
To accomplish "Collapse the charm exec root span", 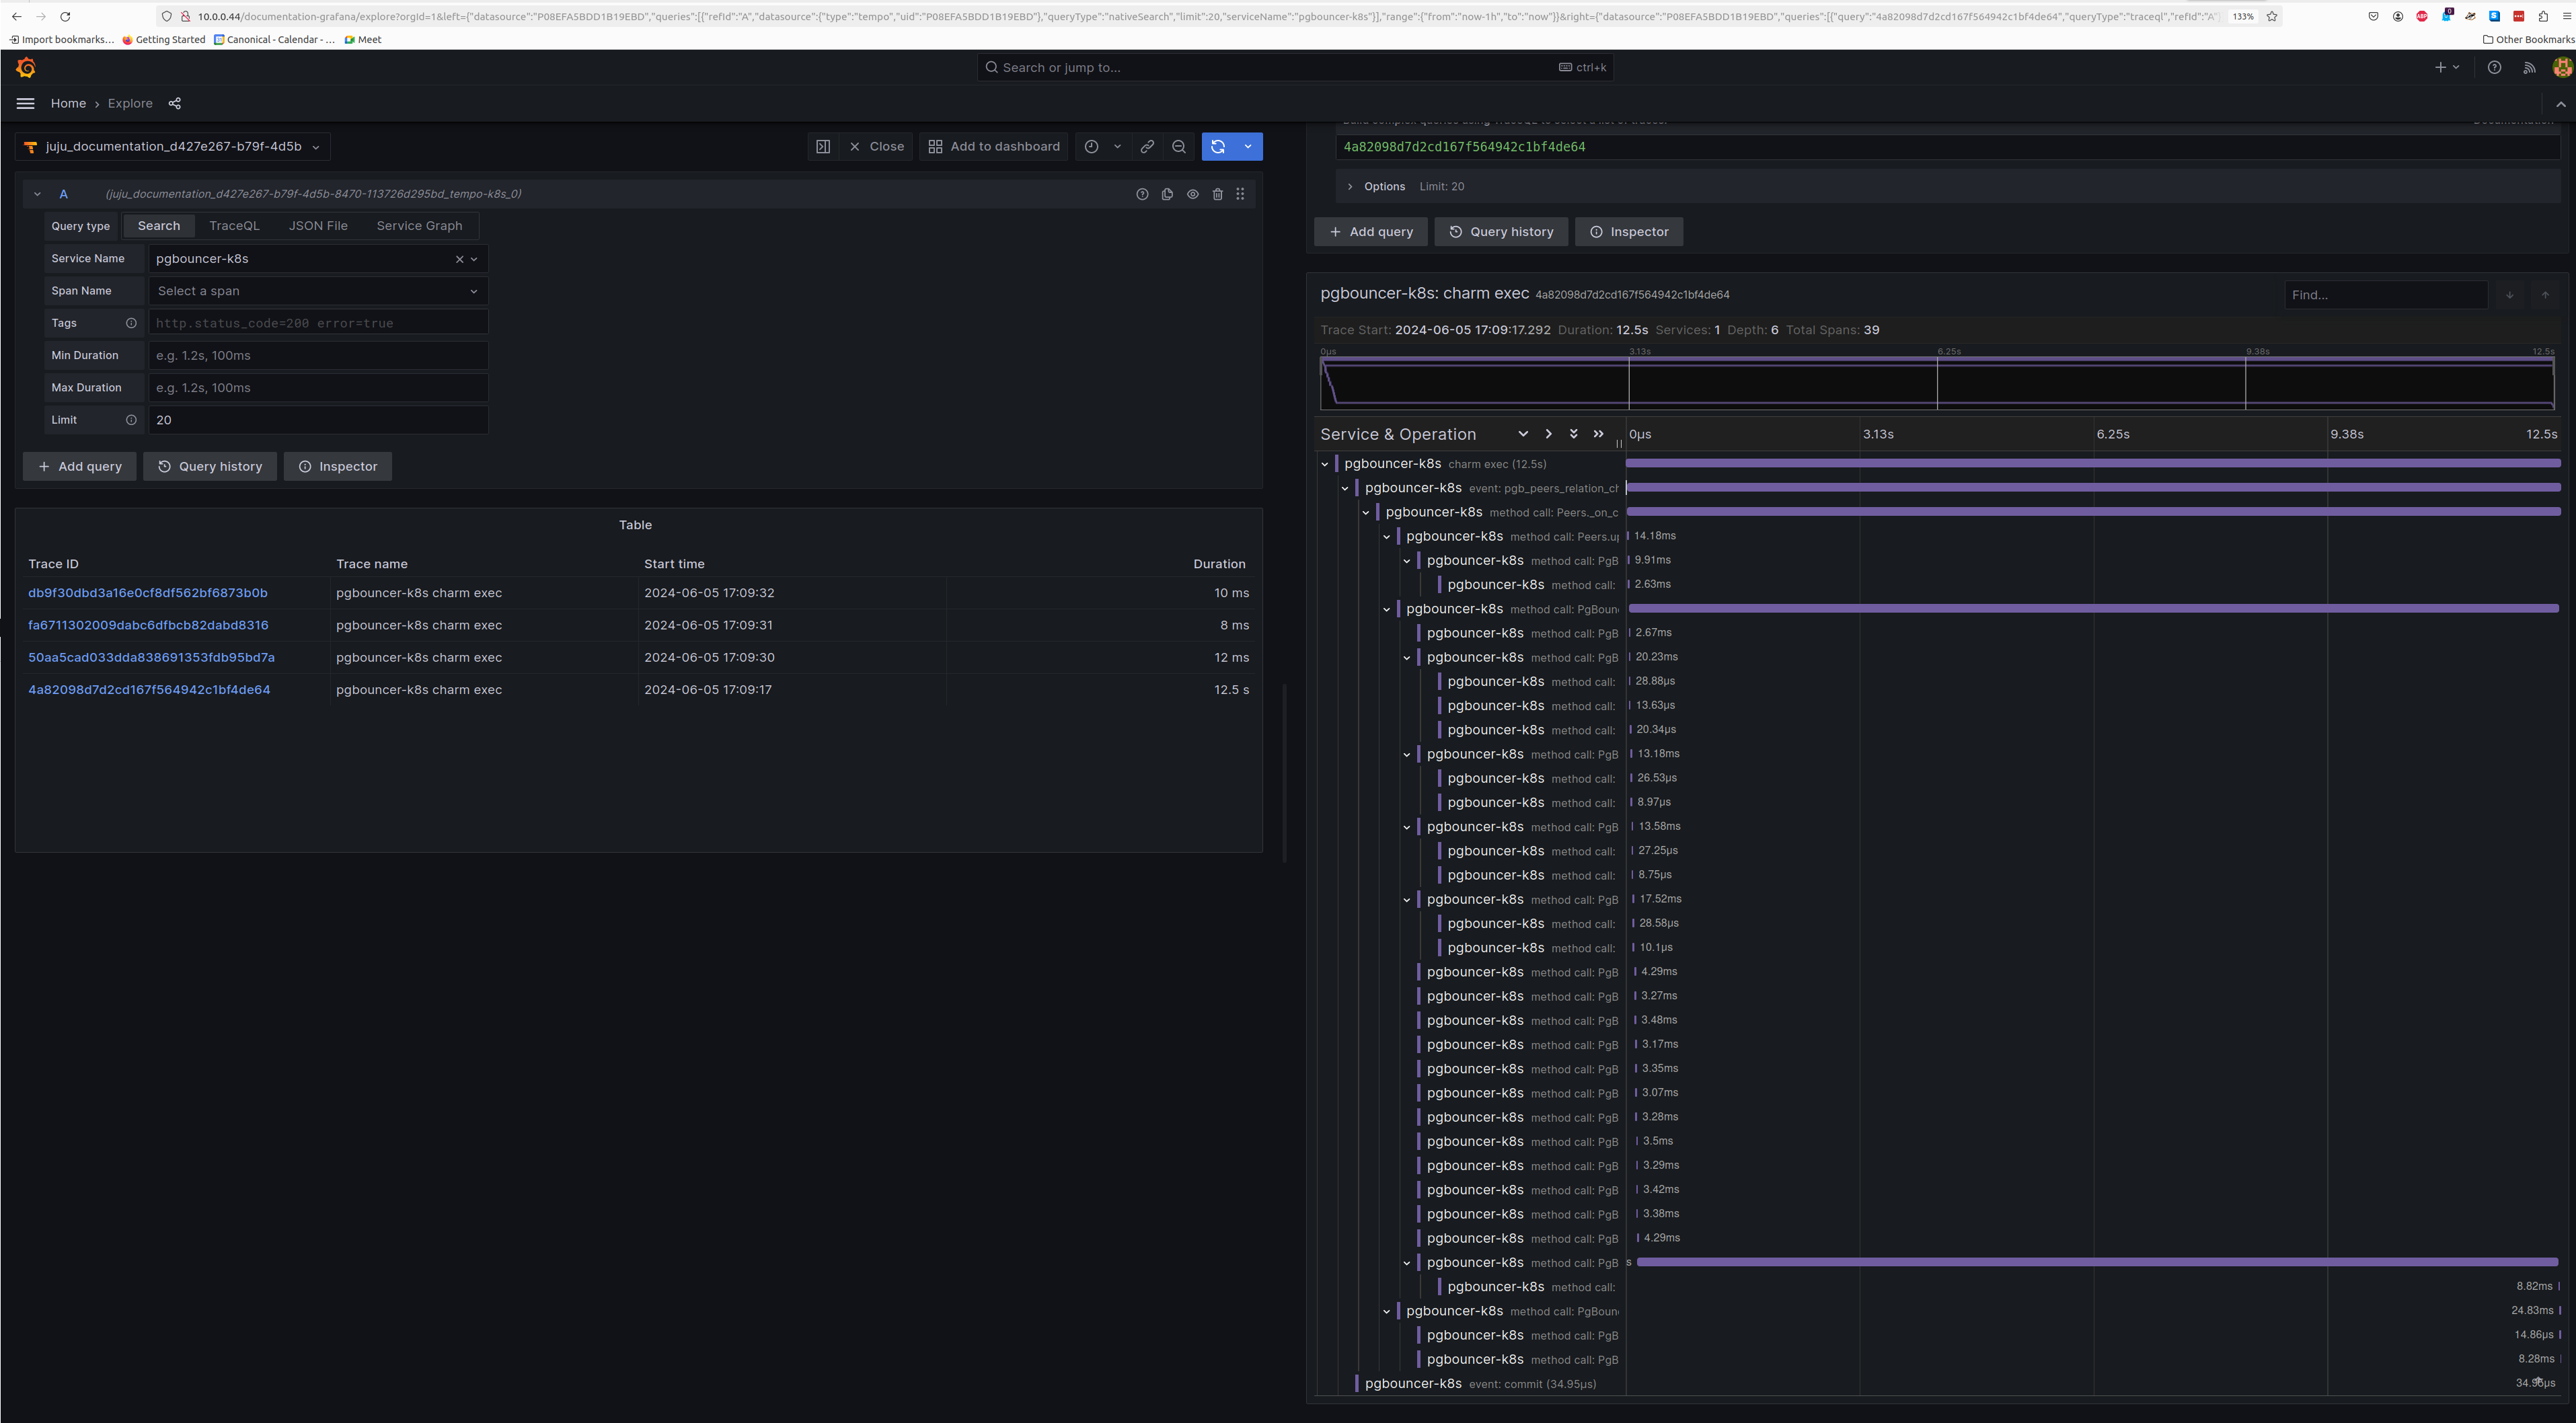I will tap(1325, 464).
